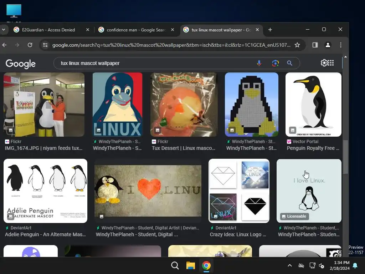The height and width of the screenshot is (274, 365).
Task: Open the niyam feeds tux Flickr photo
Action: (x=44, y=105)
